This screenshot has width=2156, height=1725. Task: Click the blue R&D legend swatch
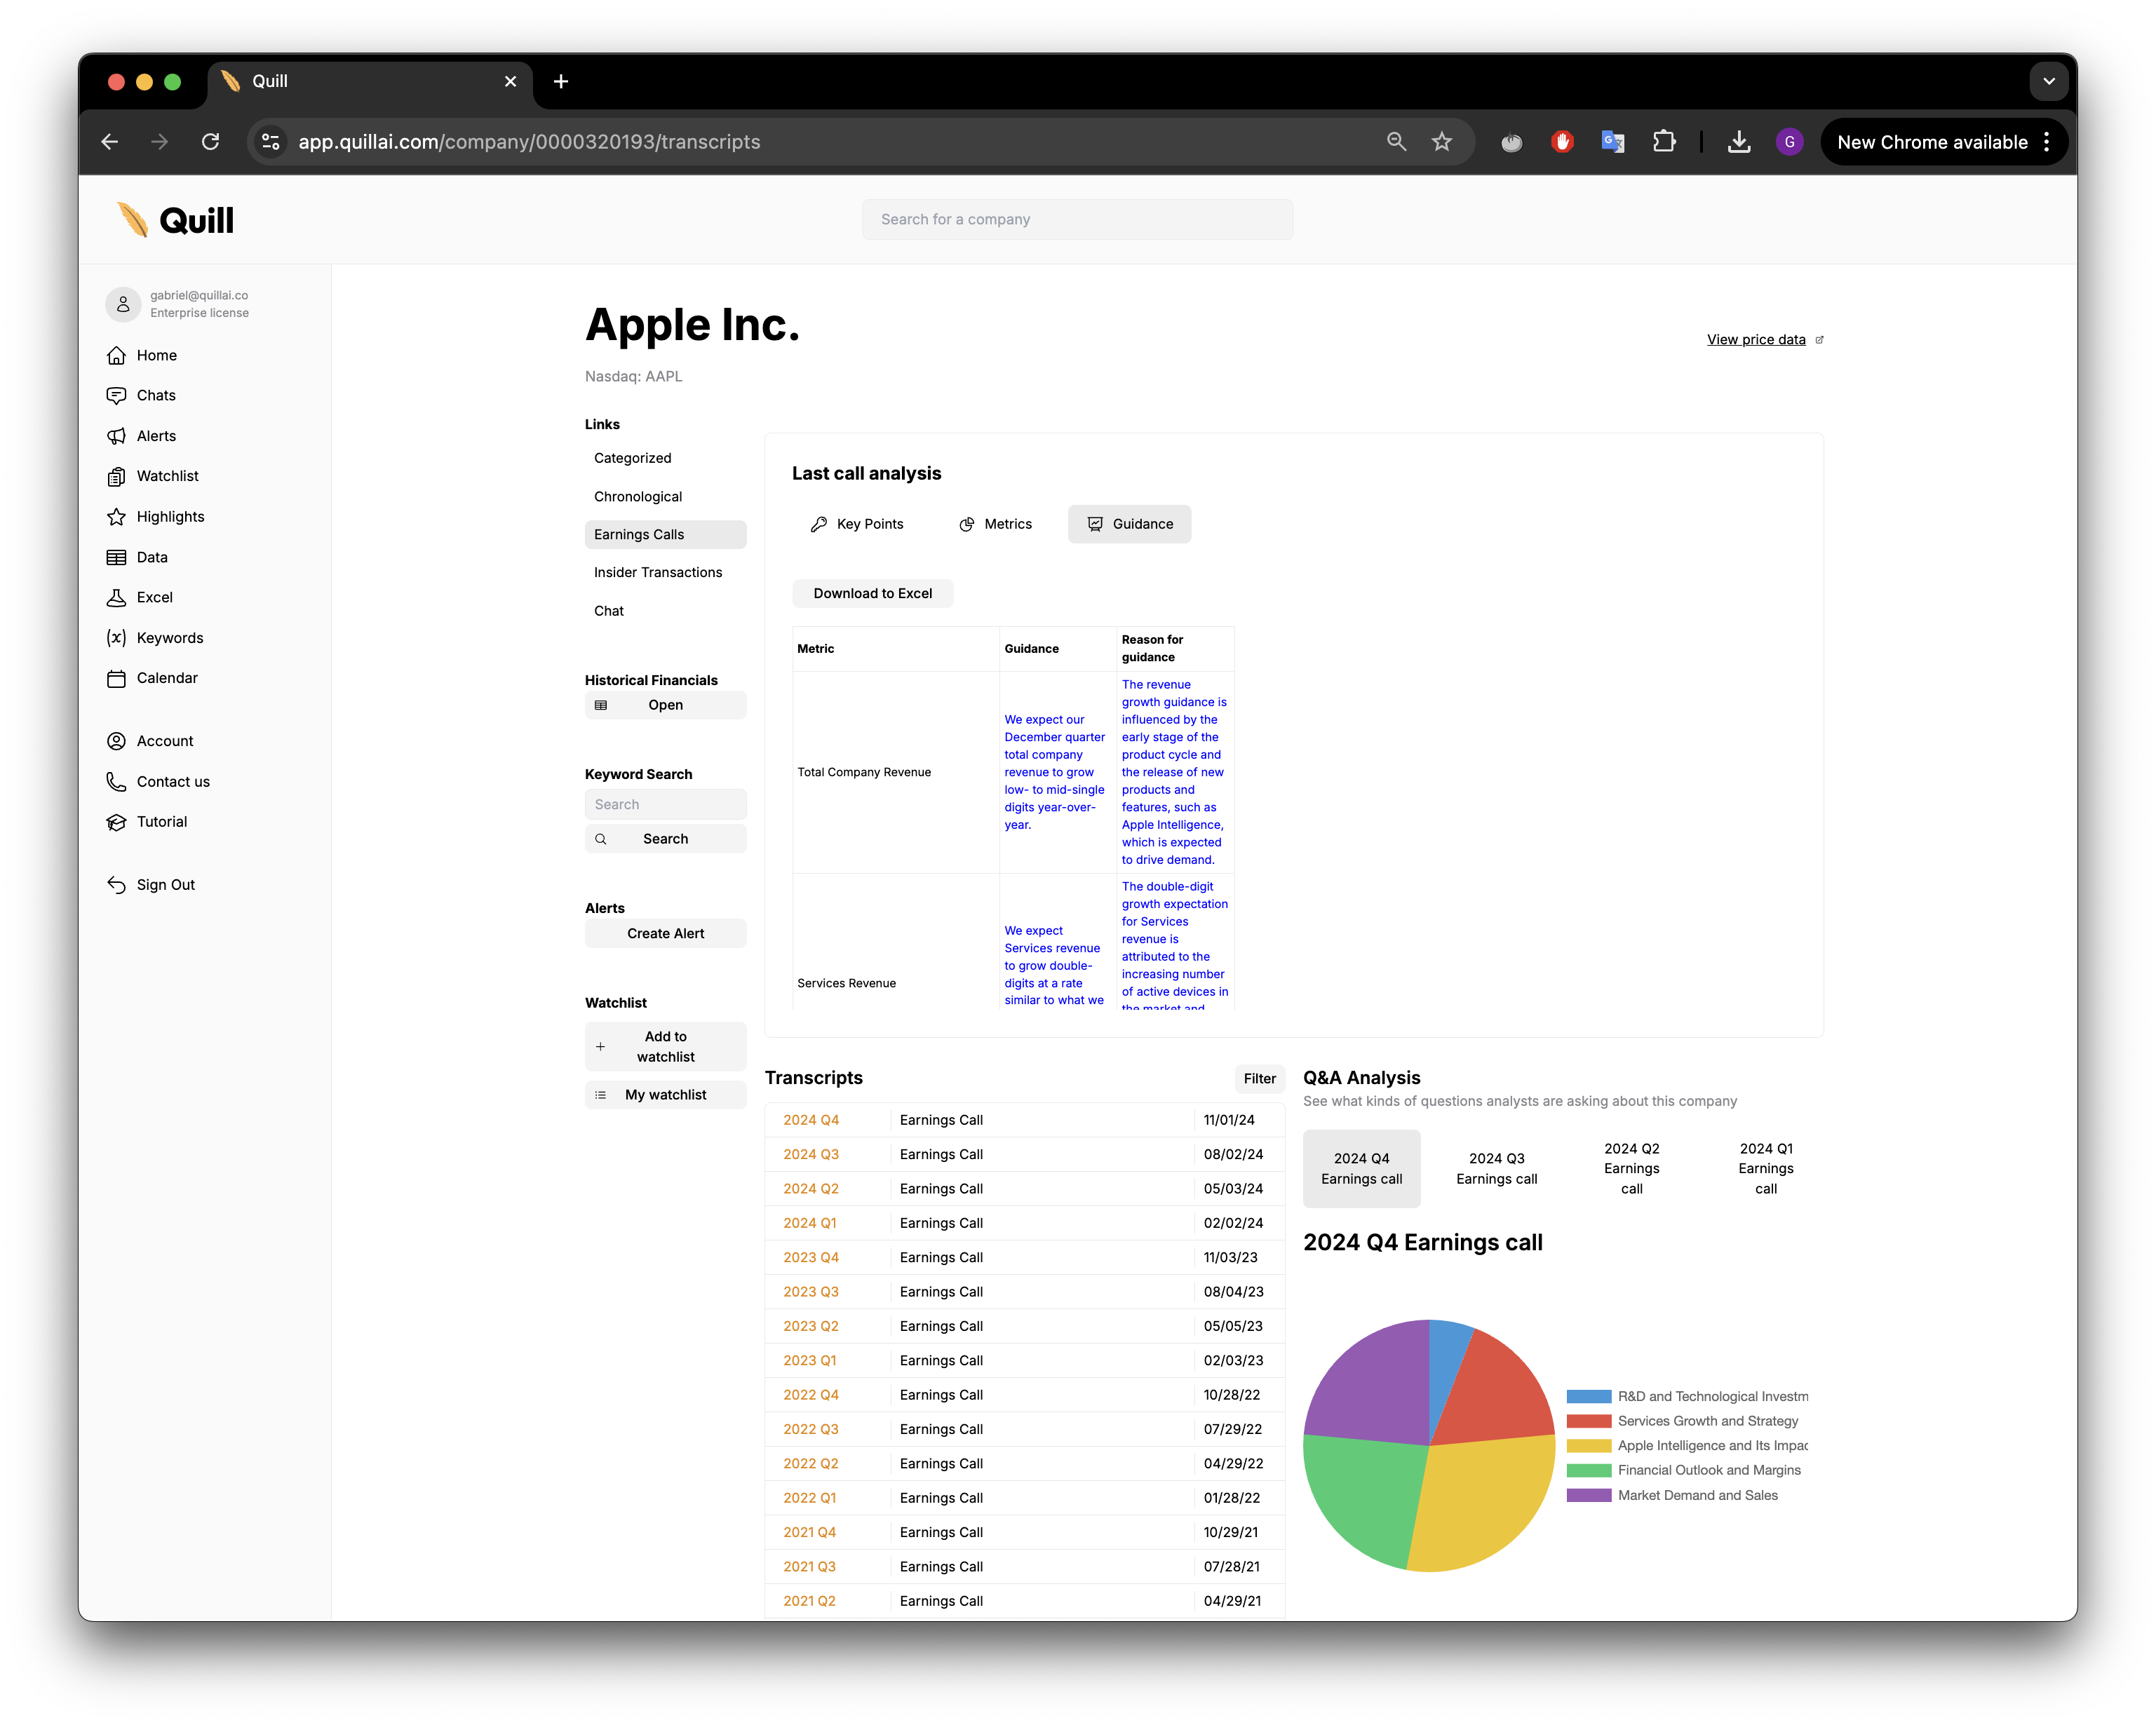[x=1588, y=1396]
